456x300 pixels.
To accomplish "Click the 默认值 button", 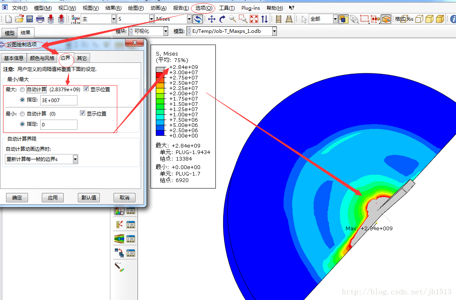I will click(x=89, y=198).
